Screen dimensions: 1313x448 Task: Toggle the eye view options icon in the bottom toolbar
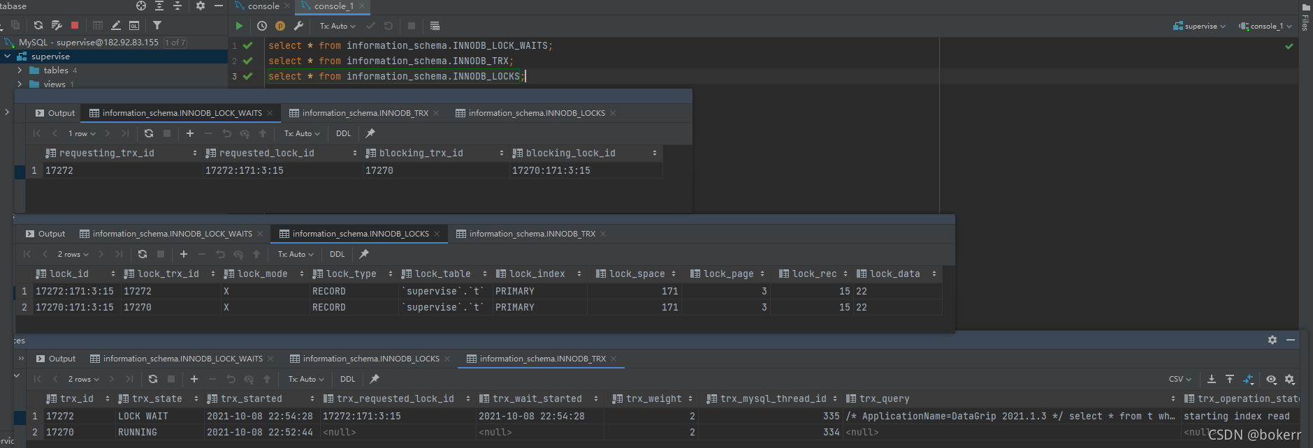click(1272, 379)
